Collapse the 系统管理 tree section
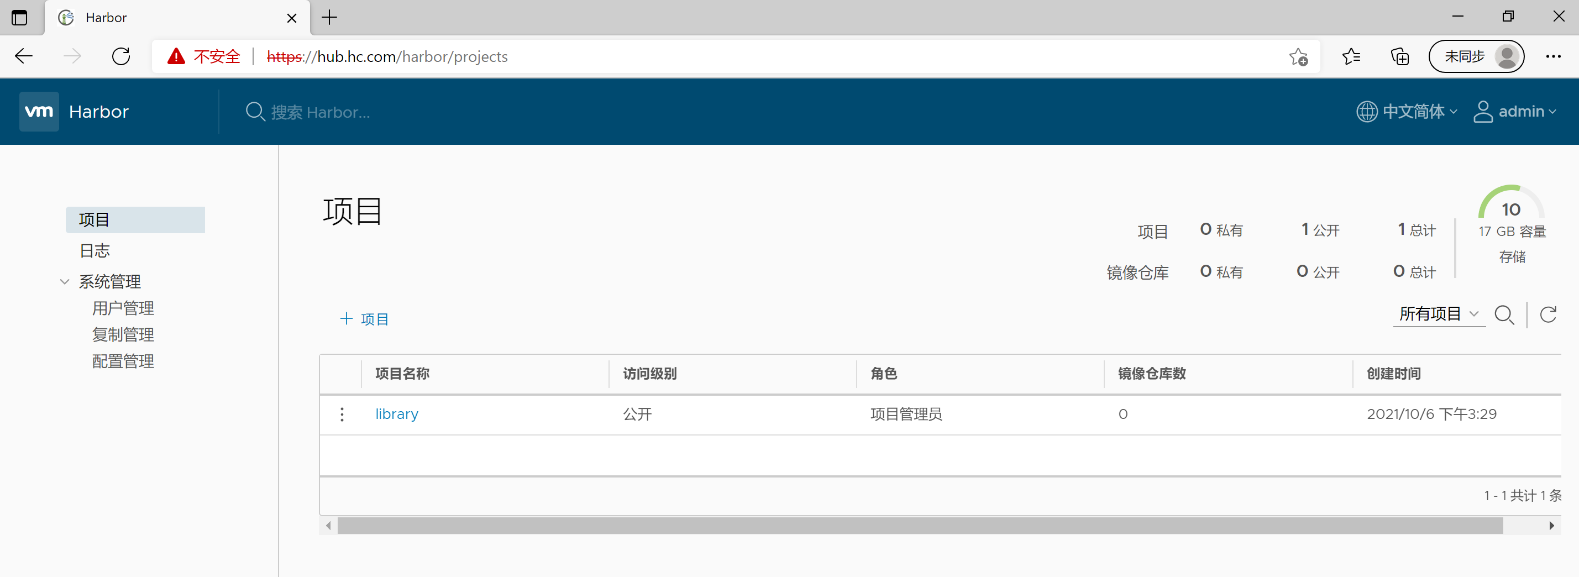The image size is (1579, 577). (x=64, y=281)
